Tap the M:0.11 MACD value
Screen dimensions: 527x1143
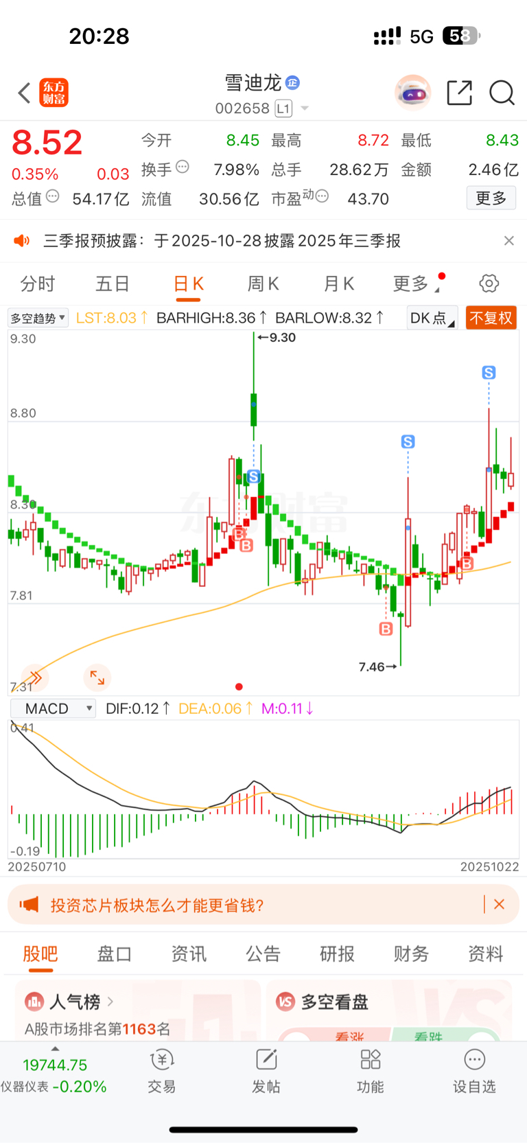(288, 708)
